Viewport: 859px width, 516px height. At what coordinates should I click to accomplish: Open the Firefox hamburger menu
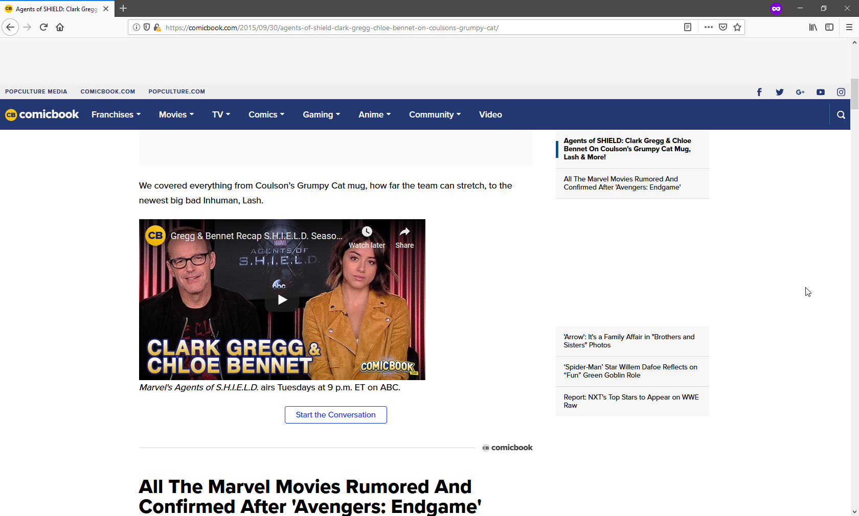(849, 27)
